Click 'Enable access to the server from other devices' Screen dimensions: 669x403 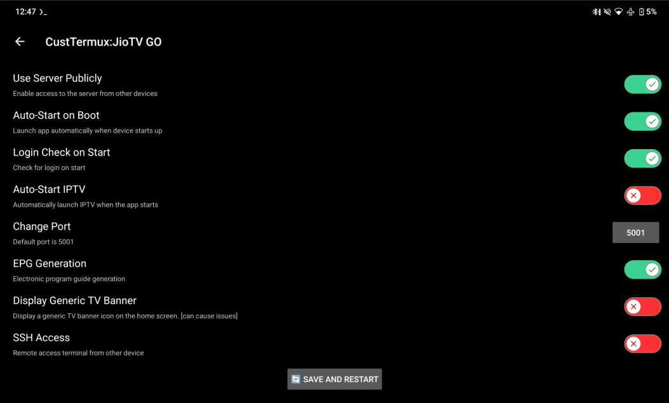point(85,94)
